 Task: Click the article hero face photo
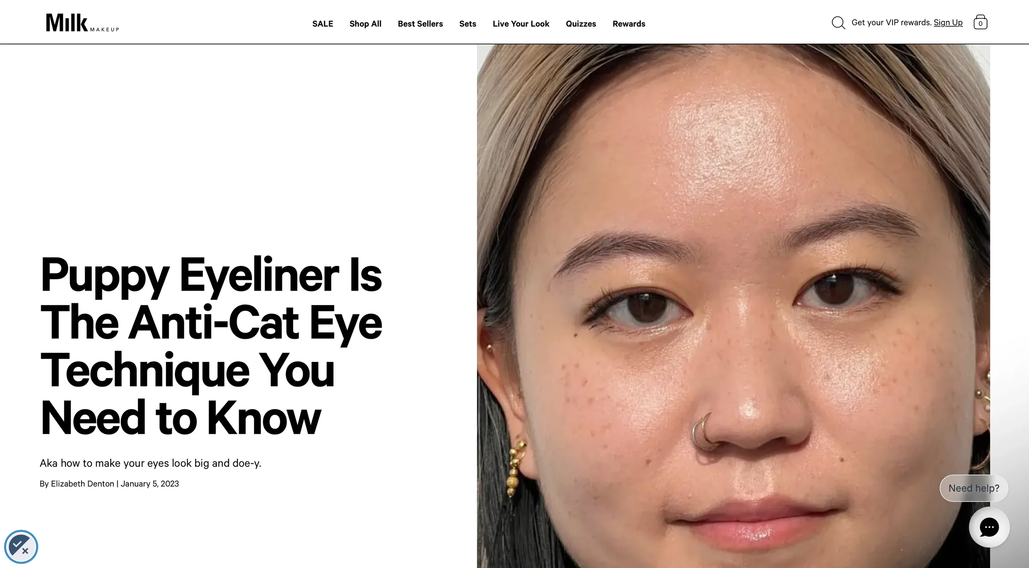point(733,306)
